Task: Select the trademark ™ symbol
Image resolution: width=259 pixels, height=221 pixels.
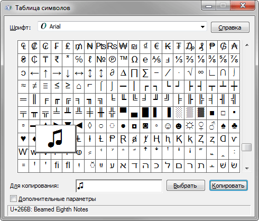Action: 123,60
